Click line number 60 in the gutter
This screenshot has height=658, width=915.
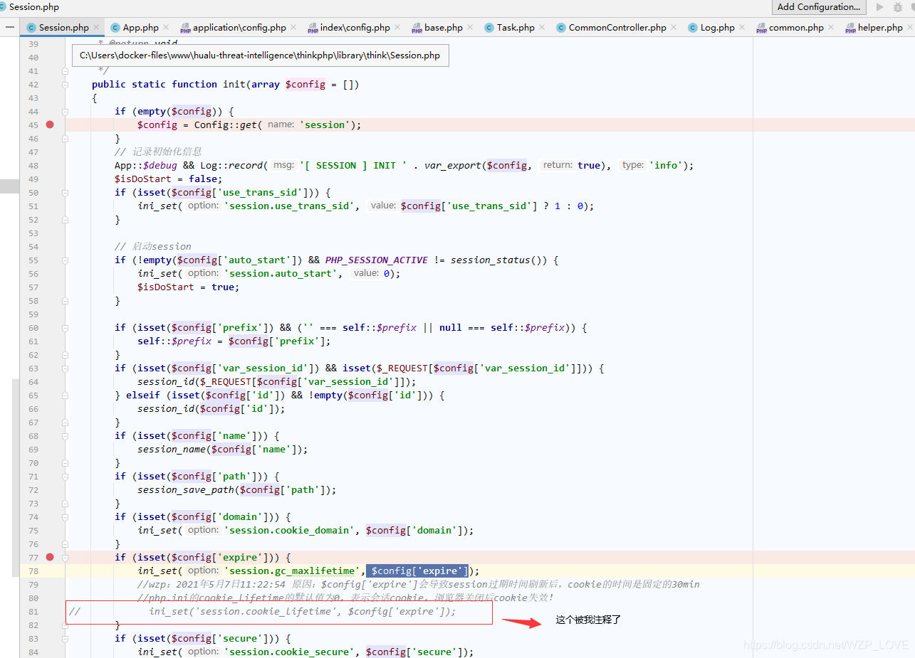33,327
